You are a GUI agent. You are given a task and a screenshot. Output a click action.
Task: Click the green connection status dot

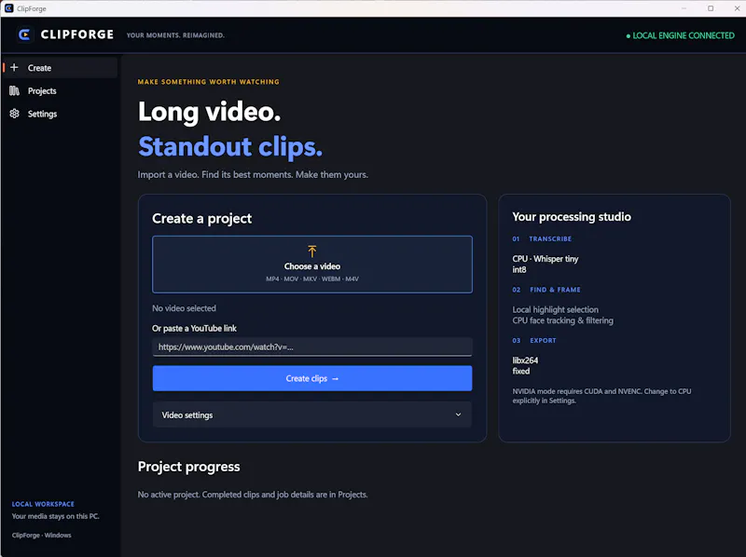click(x=628, y=35)
